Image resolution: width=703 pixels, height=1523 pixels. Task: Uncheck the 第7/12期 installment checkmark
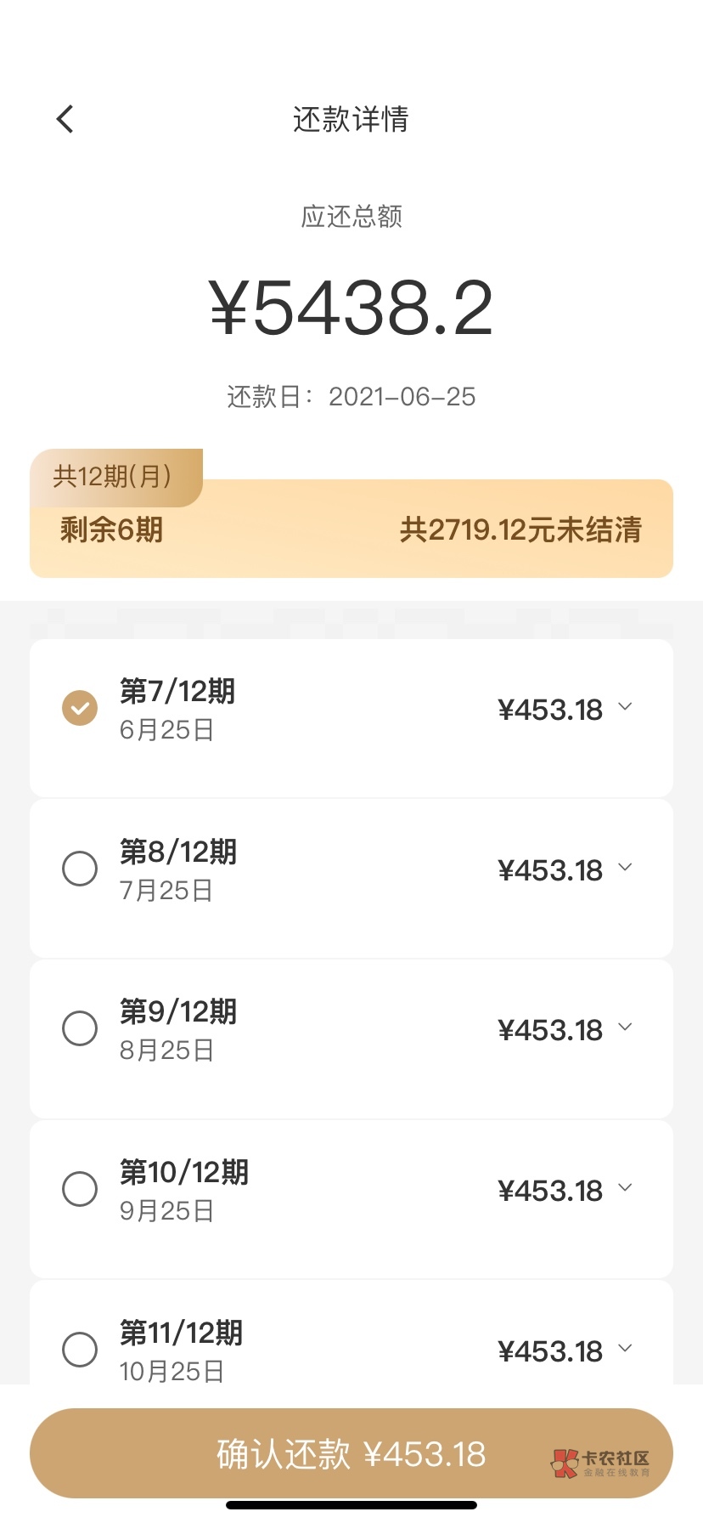click(x=80, y=708)
